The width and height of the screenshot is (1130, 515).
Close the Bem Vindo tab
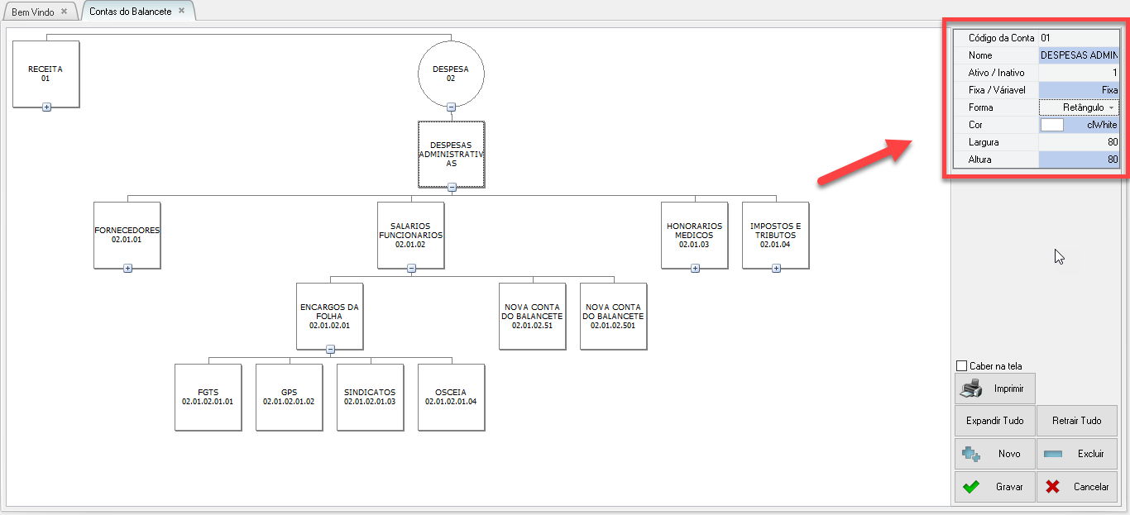click(x=64, y=12)
